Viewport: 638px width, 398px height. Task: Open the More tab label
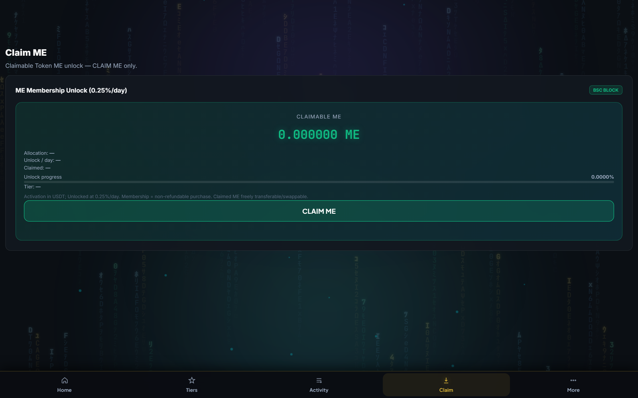point(573,390)
